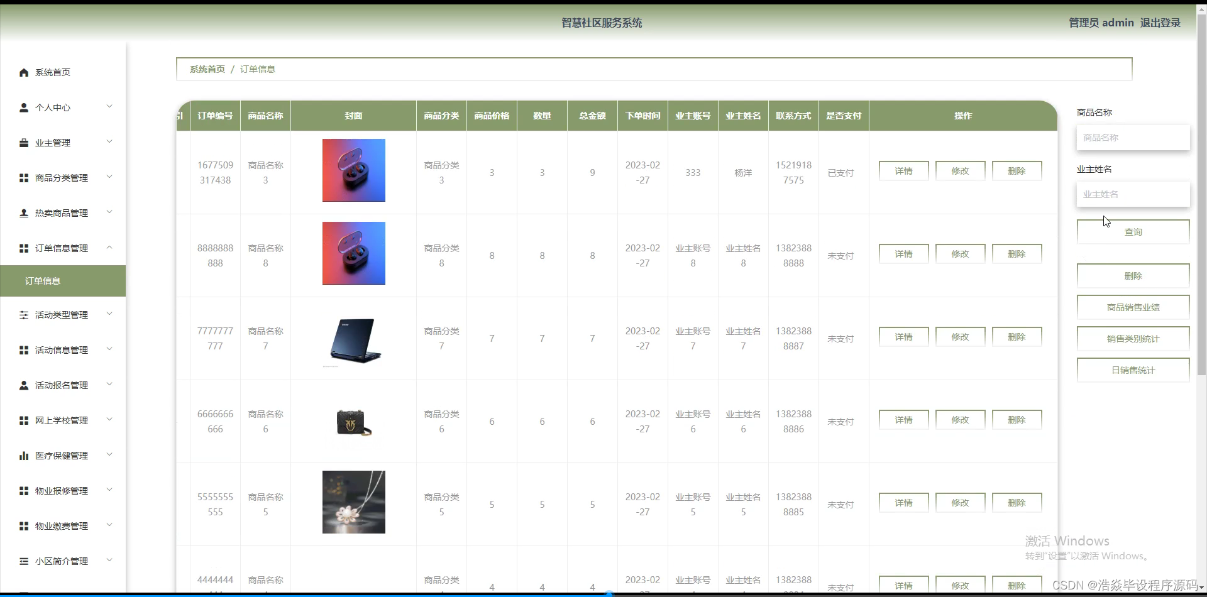Image resolution: width=1207 pixels, height=597 pixels.
Task: Click the grid icon beside 物业报修管理
Action: click(24, 491)
